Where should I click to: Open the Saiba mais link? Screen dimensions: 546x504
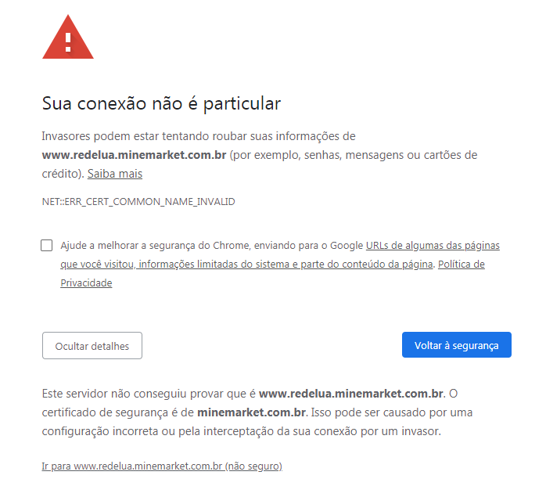click(115, 174)
